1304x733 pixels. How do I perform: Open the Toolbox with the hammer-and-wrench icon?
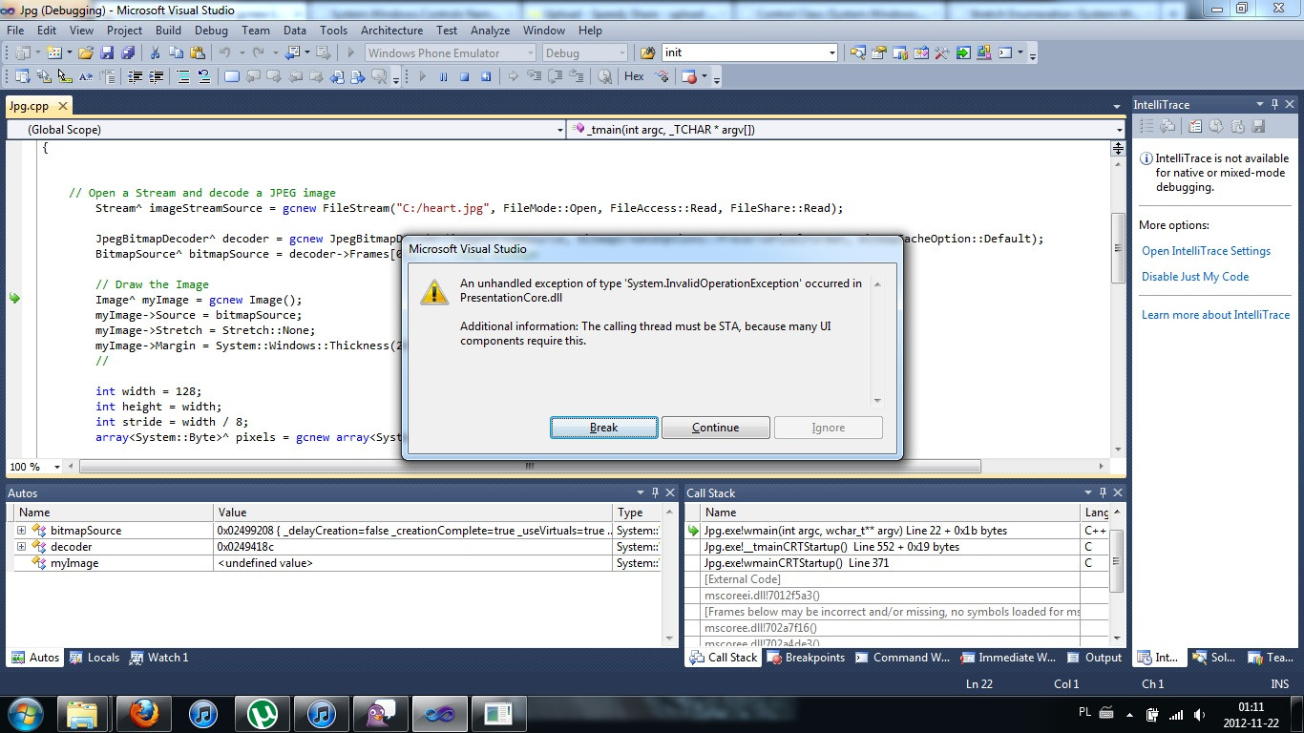(940, 52)
